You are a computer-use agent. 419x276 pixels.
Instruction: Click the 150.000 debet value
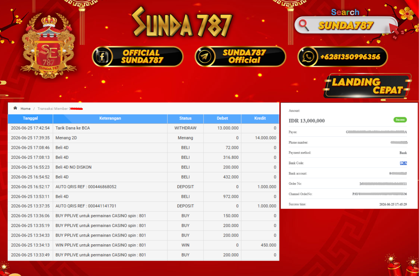[231, 216]
